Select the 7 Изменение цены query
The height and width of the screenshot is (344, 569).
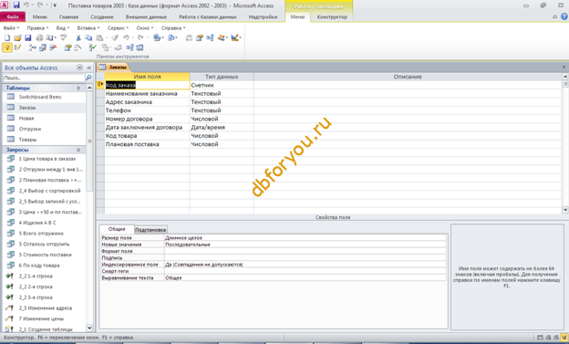pyautogui.click(x=41, y=318)
